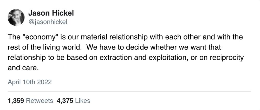
Task: Click the word "decide" in the tweet
Action: pyautogui.click(x=135, y=47)
